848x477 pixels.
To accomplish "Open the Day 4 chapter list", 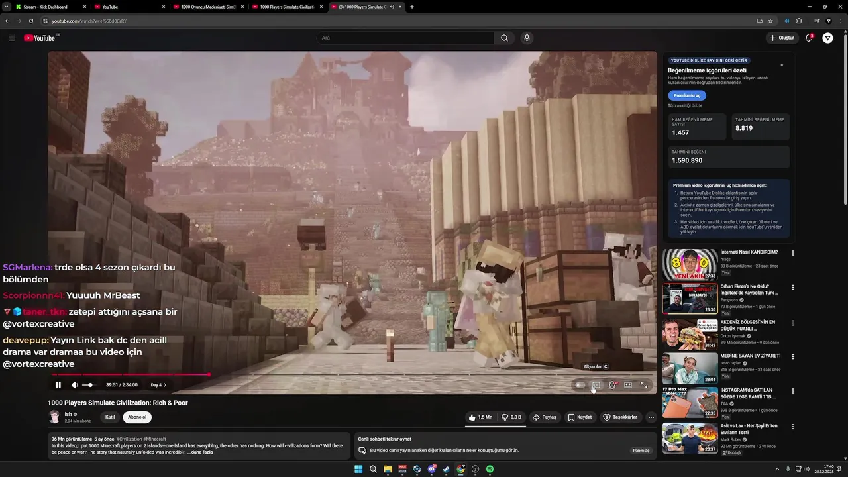I will (158, 385).
